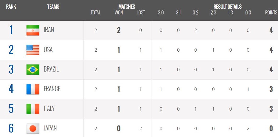The width and height of the screenshot is (278, 137).
Task: Click the 3-2 result column header
Action: [x=195, y=13]
